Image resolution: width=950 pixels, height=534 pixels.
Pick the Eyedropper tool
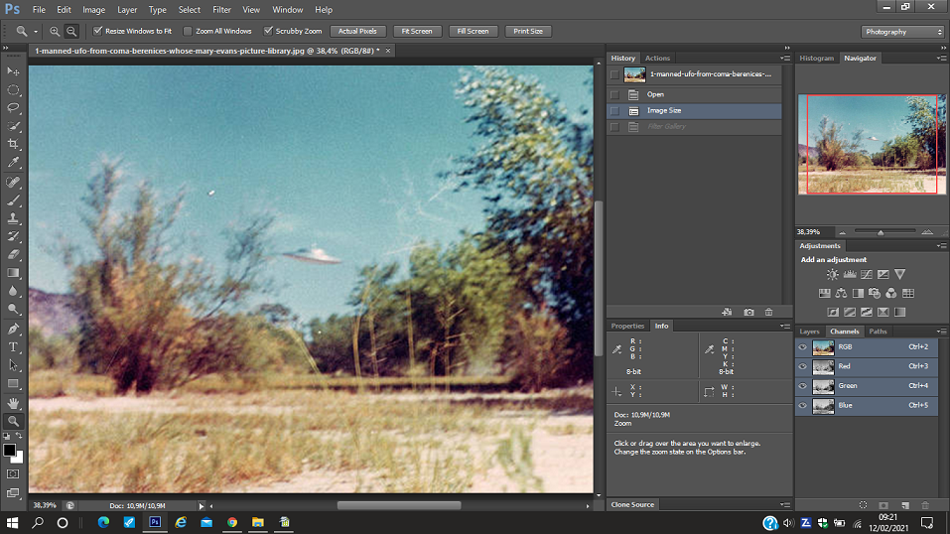14,163
